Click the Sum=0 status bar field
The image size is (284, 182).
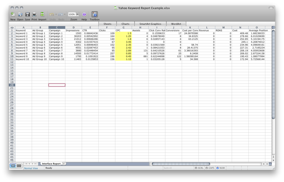coord(179,168)
